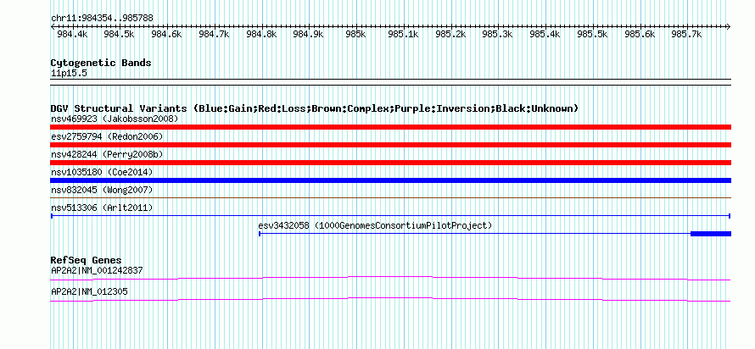Screen dimensions: 755x349
Task: Click the 985.1k ruler tick label
Action: 403,35
